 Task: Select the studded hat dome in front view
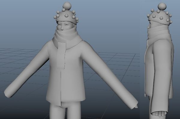66,16
